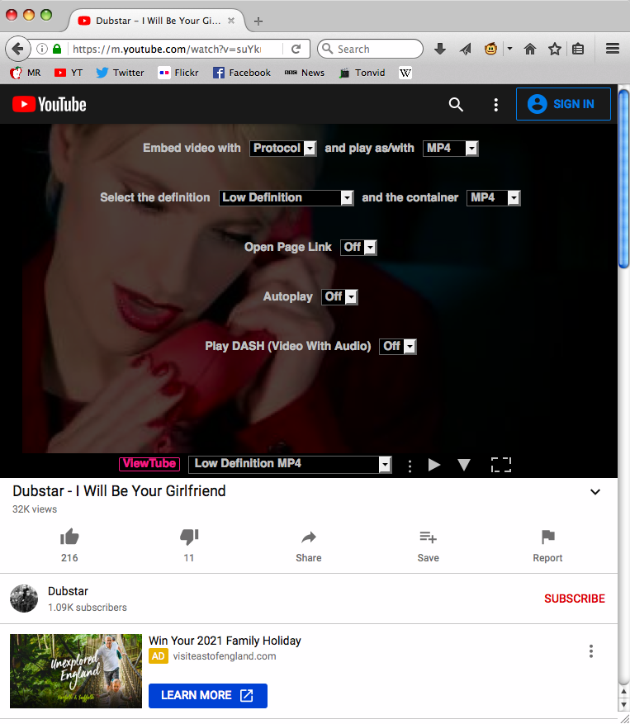Open site information icon in address bar
Screen dimensions: 630x724
(x=42, y=49)
